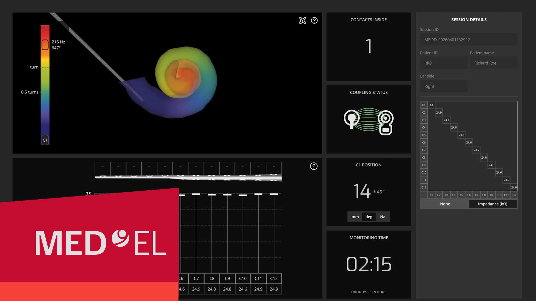The width and height of the screenshot is (536, 301).
Task: Select the 216 Hz marker on the color scale
Action: [45, 45]
